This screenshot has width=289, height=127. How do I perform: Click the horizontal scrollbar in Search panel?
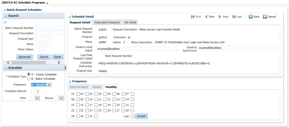tap(33, 62)
